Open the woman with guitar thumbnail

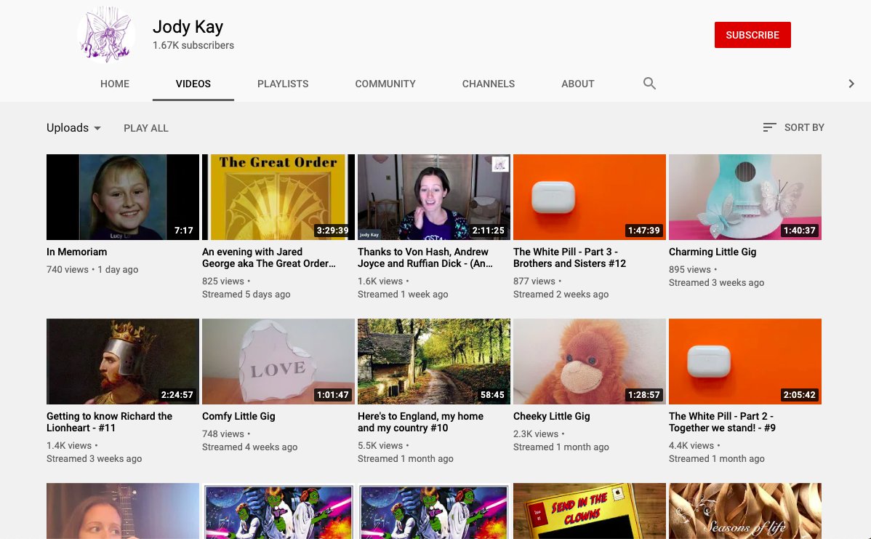(x=123, y=511)
